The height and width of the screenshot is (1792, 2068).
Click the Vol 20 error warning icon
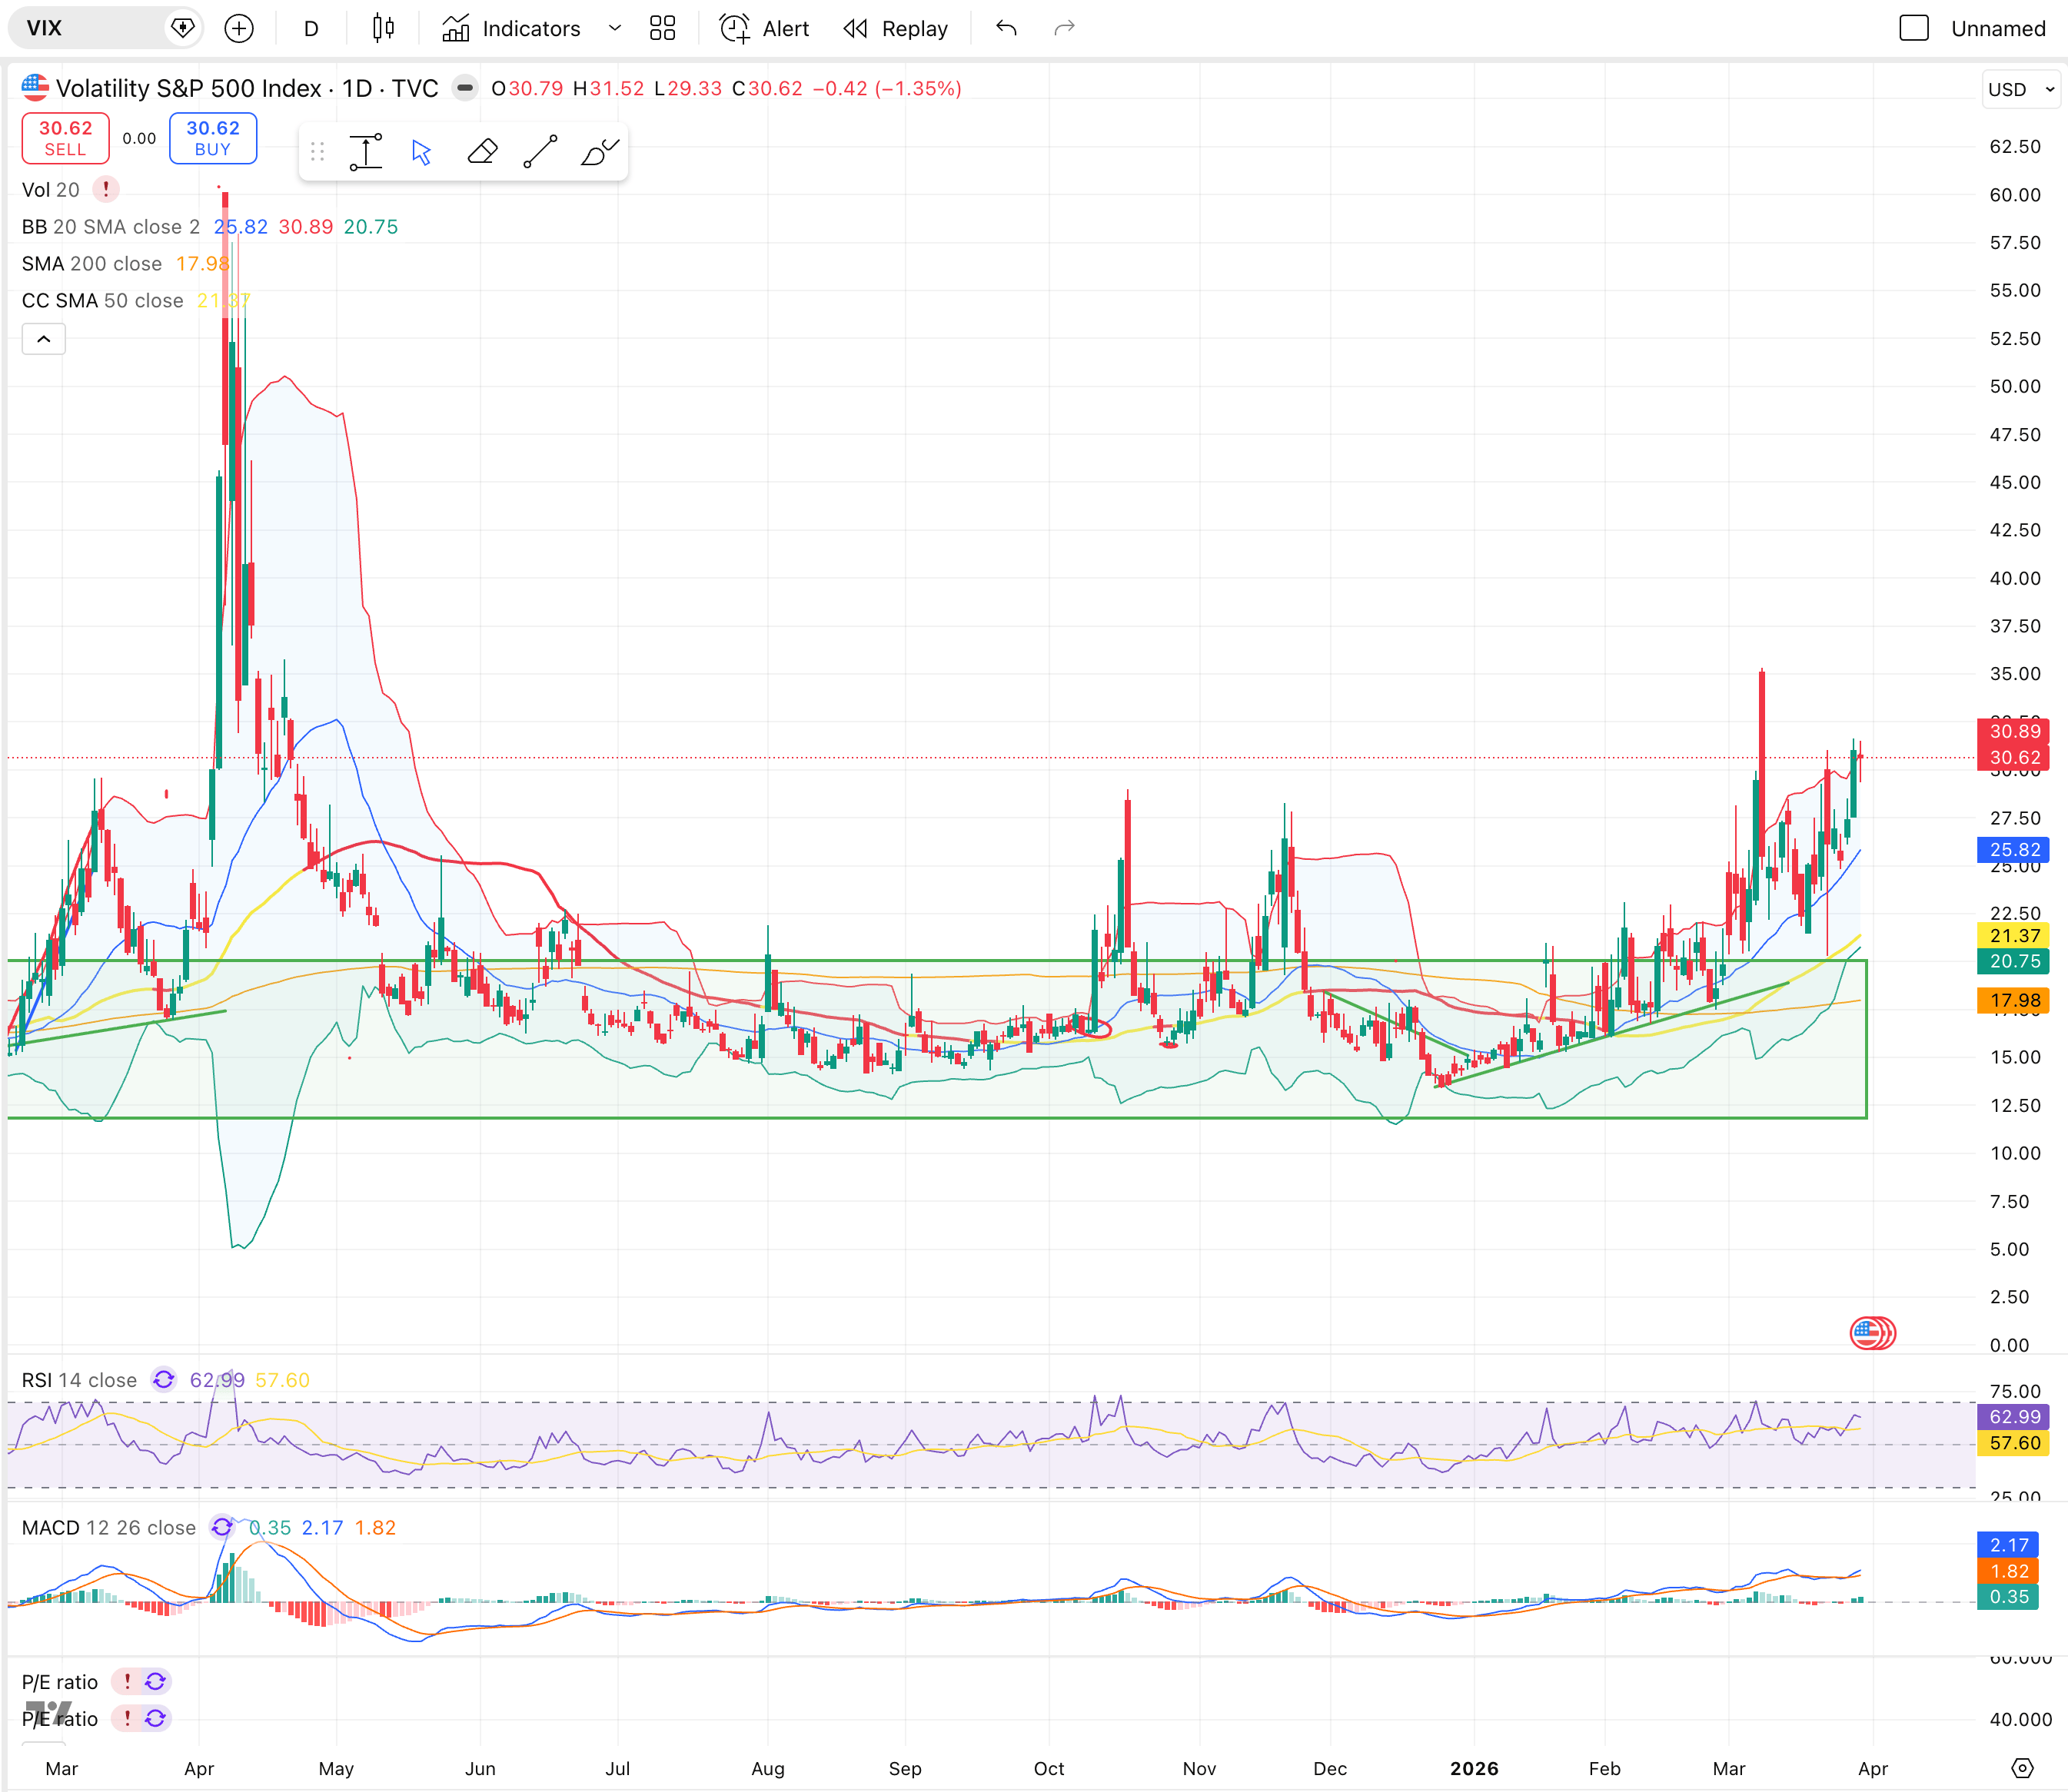106,189
